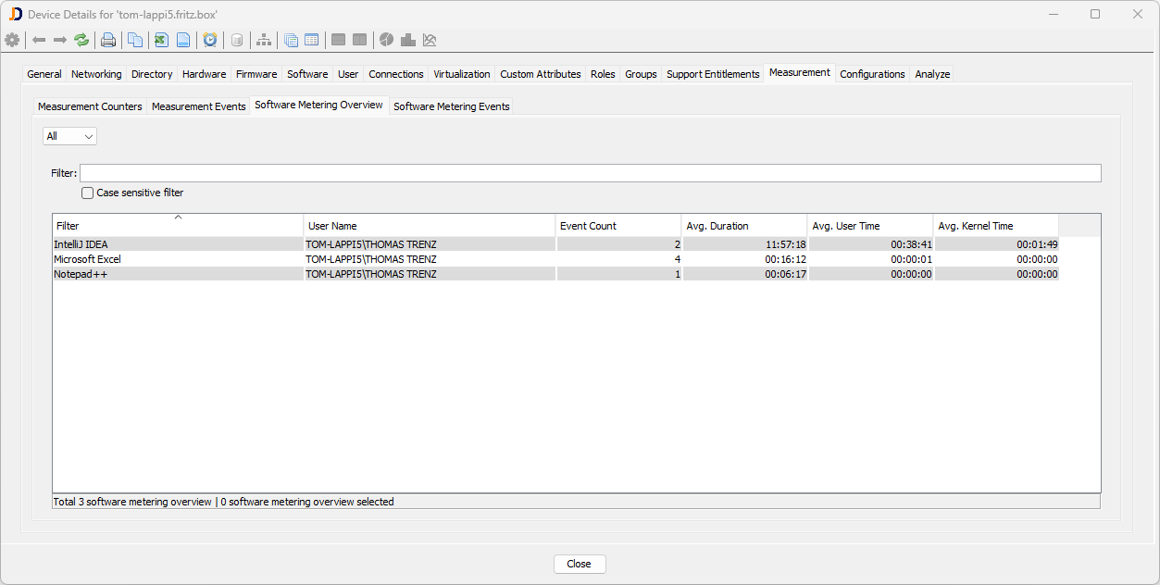This screenshot has width=1160, height=585.
Task: Open the All filter dropdown
Action: click(x=69, y=135)
